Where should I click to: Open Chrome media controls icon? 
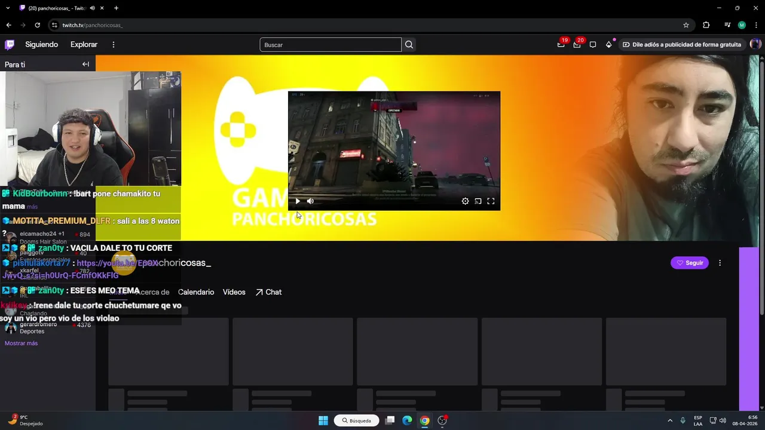point(727,25)
